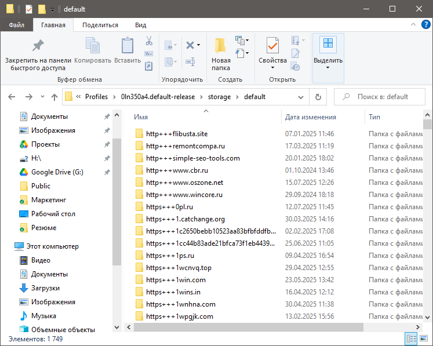Sort by the Имя column header

pyautogui.click(x=140, y=117)
